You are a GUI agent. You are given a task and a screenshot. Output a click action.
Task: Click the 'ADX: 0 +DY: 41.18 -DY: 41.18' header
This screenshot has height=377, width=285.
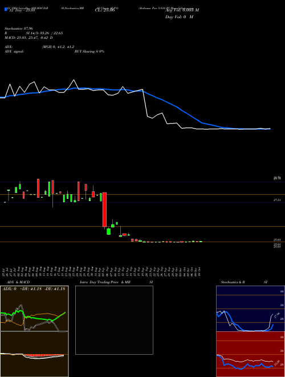coord(34,289)
